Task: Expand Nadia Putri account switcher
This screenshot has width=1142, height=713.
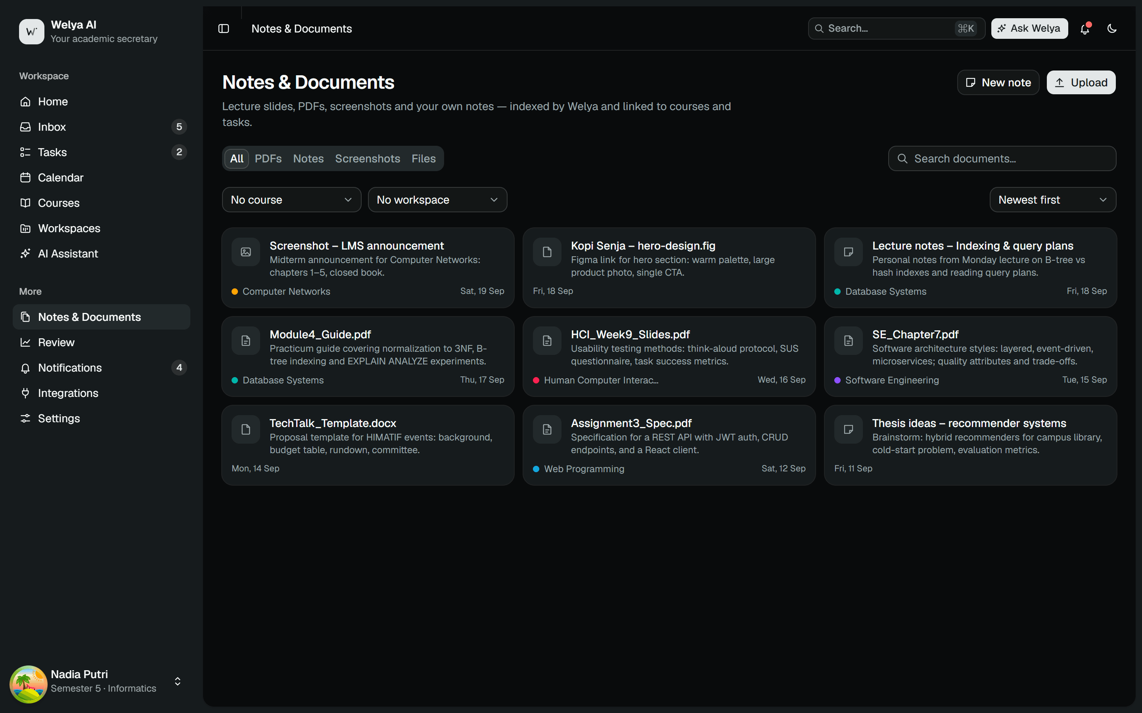Action: (177, 681)
